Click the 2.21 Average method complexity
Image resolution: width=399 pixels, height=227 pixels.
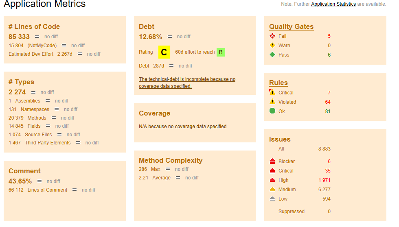[x=155, y=178]
